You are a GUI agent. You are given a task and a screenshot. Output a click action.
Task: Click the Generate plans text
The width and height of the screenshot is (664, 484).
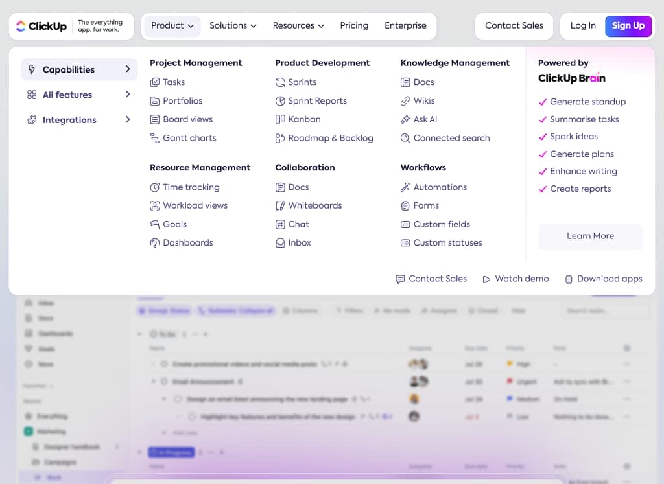[582, 154]
